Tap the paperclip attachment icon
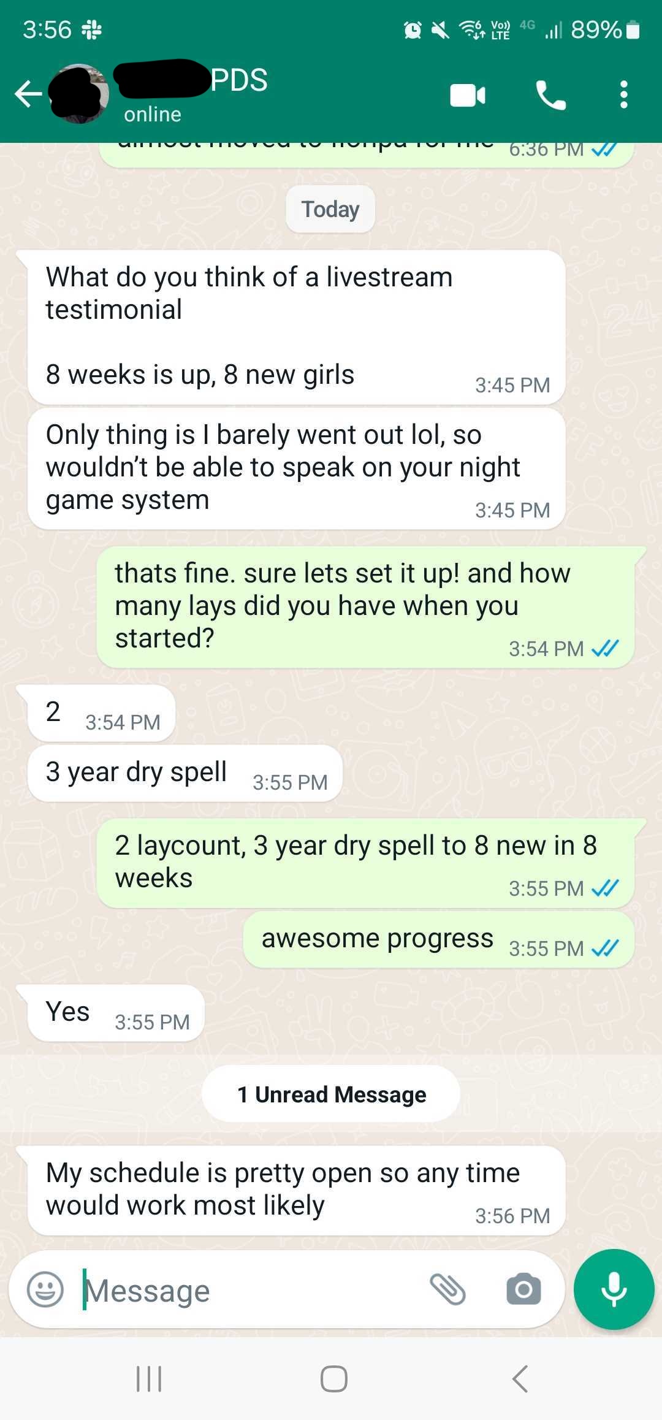Image resolution: width=662 pixels, height=1420 pixels. pyautogui.click(x=448, y=1289)
